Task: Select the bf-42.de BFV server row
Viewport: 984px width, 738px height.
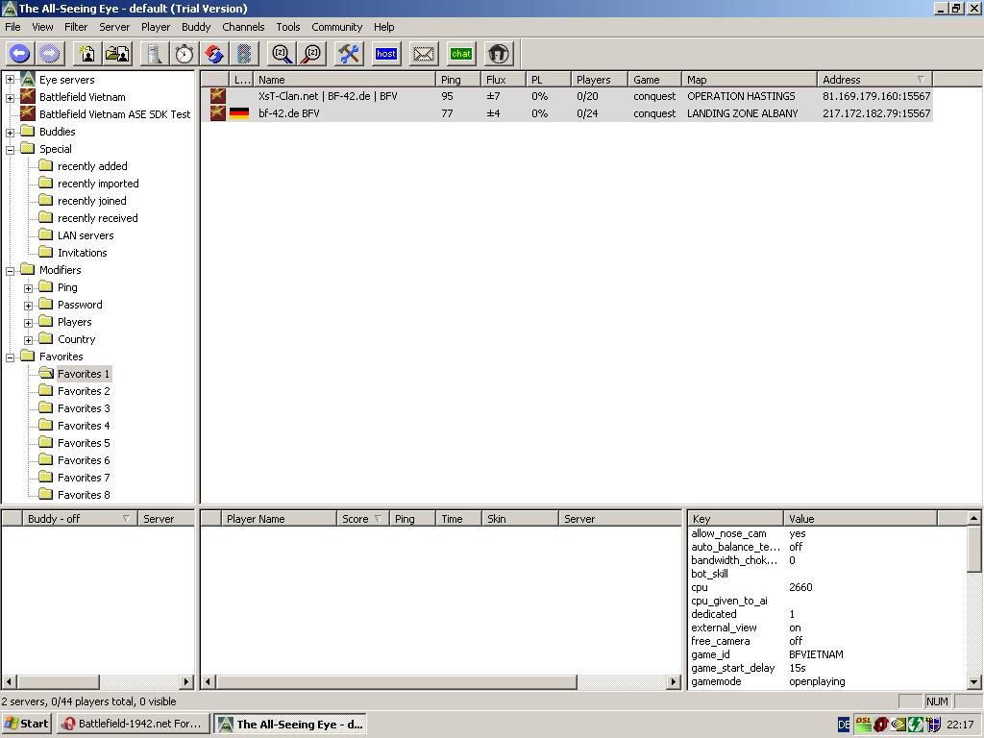Action: [567, 113]
